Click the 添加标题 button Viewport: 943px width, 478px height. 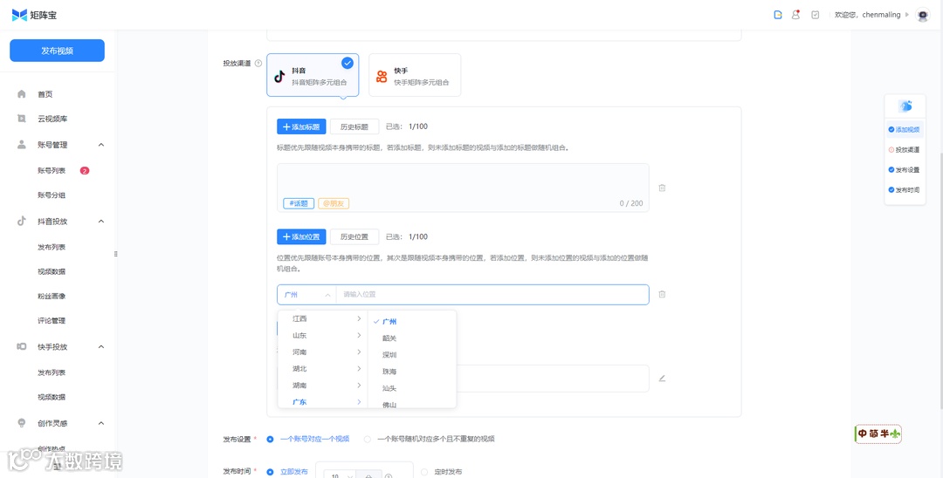[301, 126]
